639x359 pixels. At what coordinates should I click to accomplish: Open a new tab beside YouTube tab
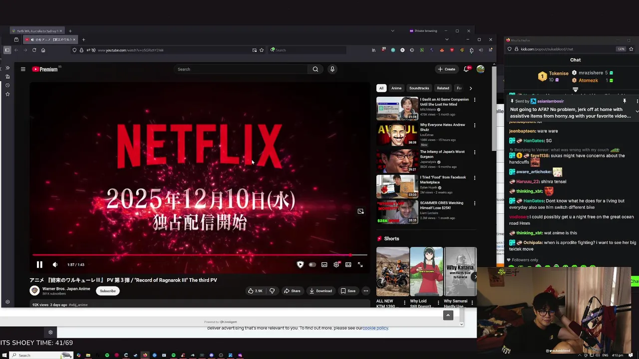(83, 39)
